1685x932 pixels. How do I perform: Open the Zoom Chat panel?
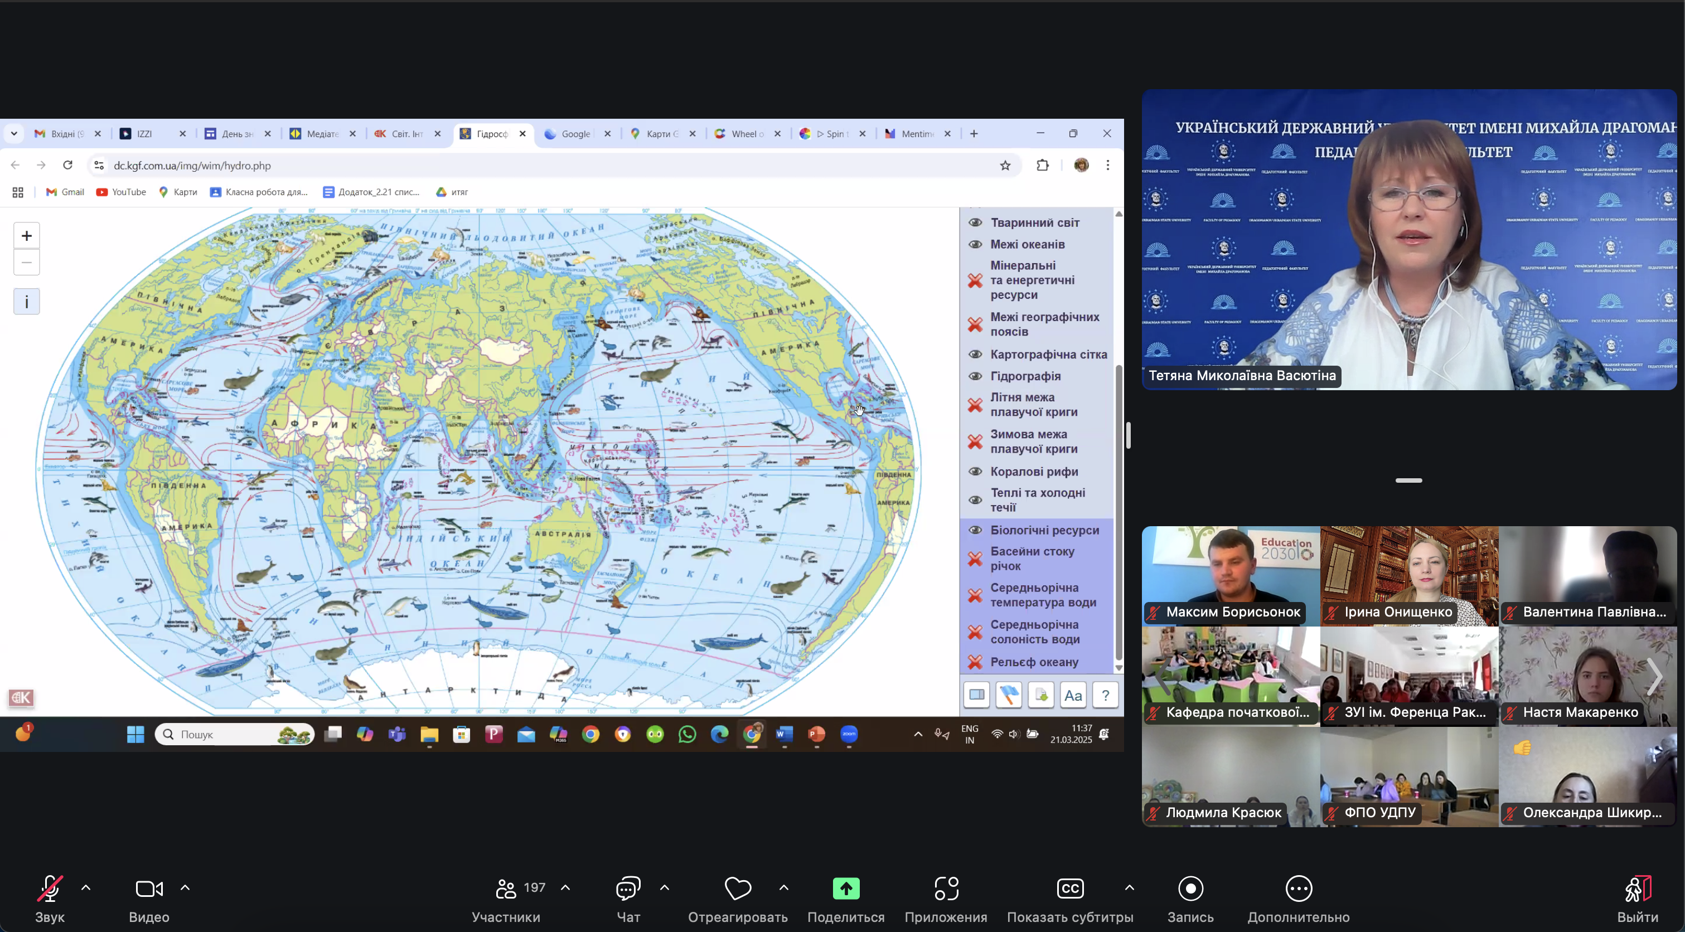pos(628,889)
